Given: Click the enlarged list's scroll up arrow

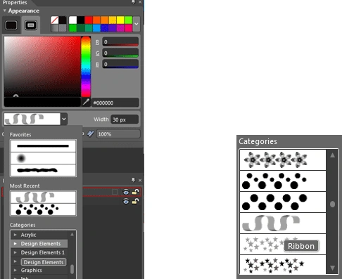Looking at the screenshot, I should pyautogui.click(x=332, y=155).
